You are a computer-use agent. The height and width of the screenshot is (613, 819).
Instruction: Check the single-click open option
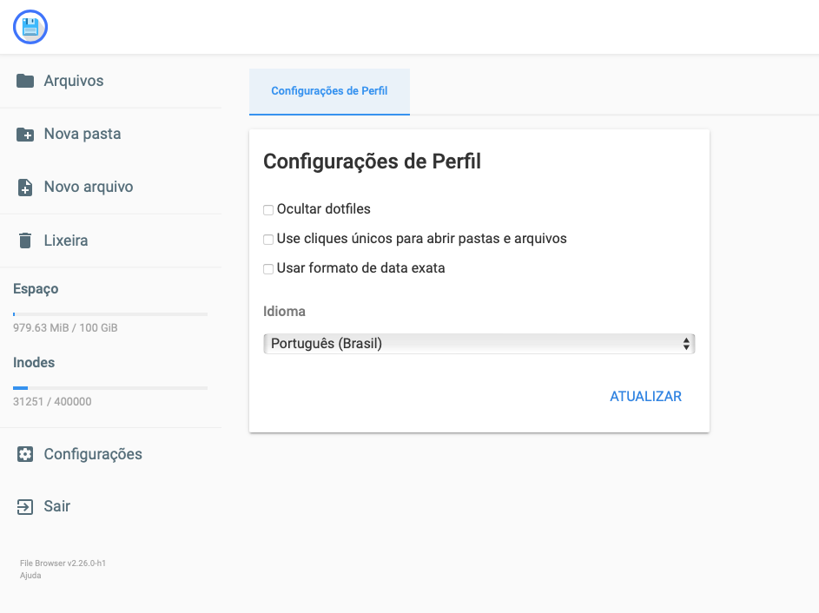[268, 239]
